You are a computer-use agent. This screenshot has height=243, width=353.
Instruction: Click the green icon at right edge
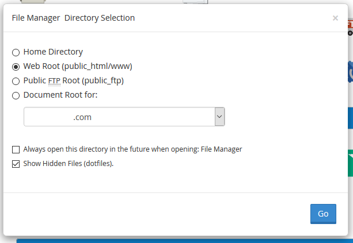point(350,163)
